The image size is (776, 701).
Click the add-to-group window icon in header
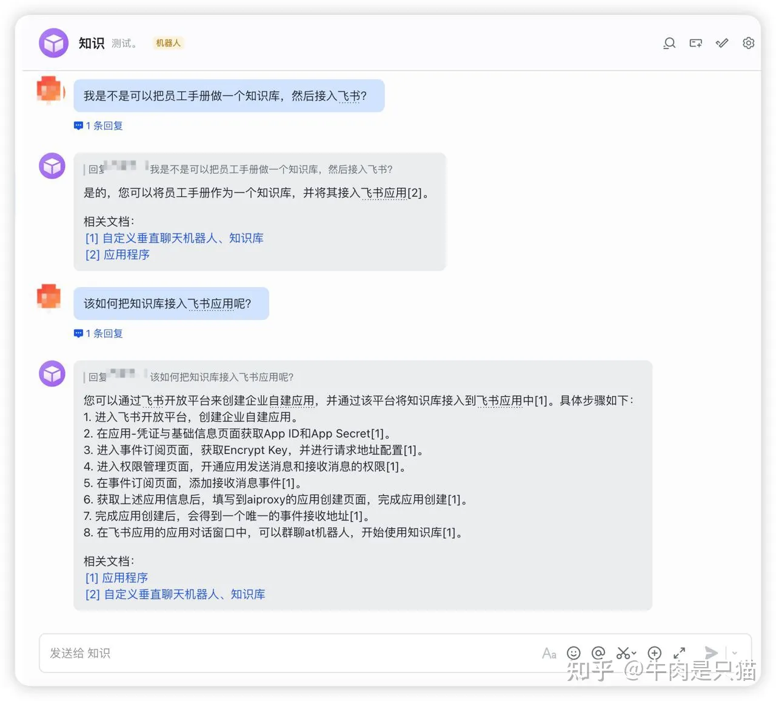[x=696, y=43]
